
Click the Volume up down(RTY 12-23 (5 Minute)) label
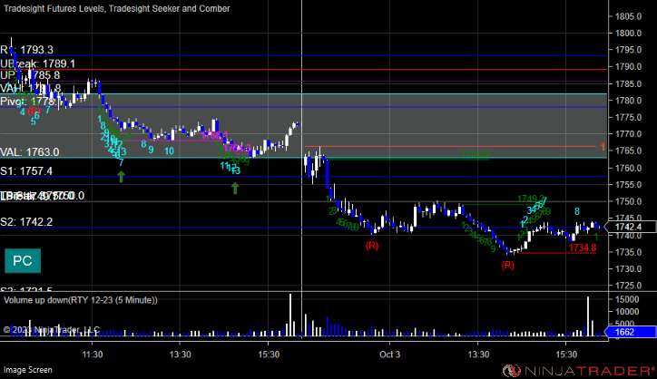click(81, 300)
